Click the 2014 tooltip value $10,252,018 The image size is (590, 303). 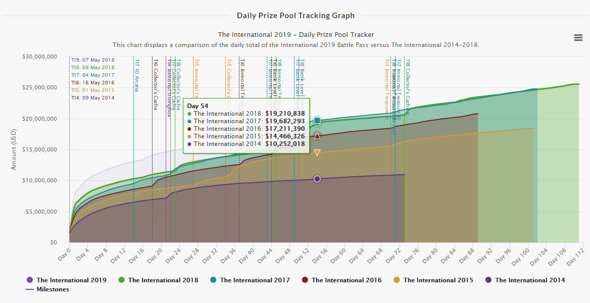[x=285, y=143]
